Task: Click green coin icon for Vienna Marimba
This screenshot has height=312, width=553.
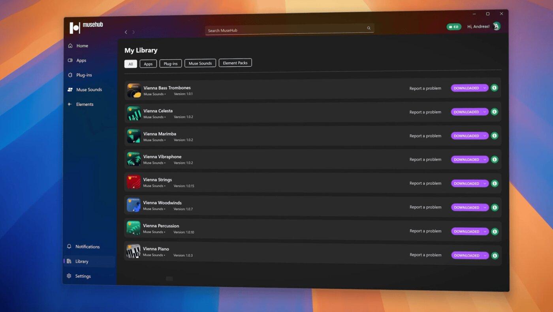Action: pyautogui.click(x=494, y=136)
